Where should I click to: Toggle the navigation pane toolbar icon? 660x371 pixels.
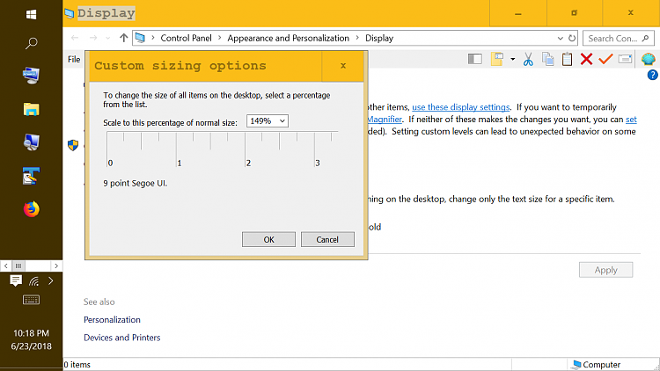click(475, 59)
